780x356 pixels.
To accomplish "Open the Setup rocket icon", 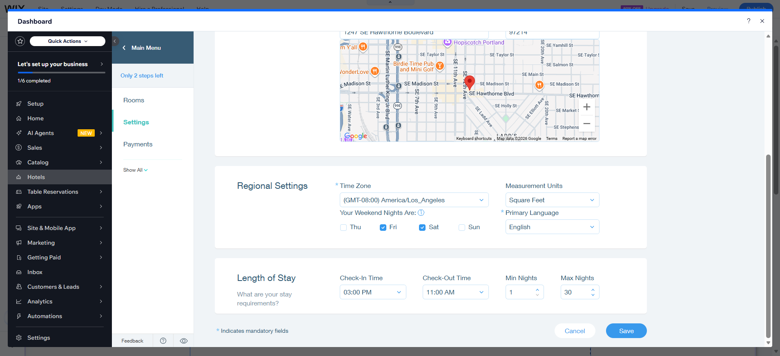I will point(19,104).
